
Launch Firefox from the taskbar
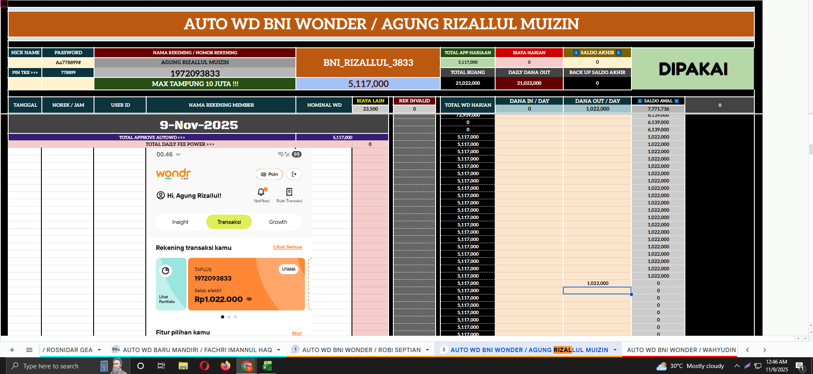pos(225,366)
